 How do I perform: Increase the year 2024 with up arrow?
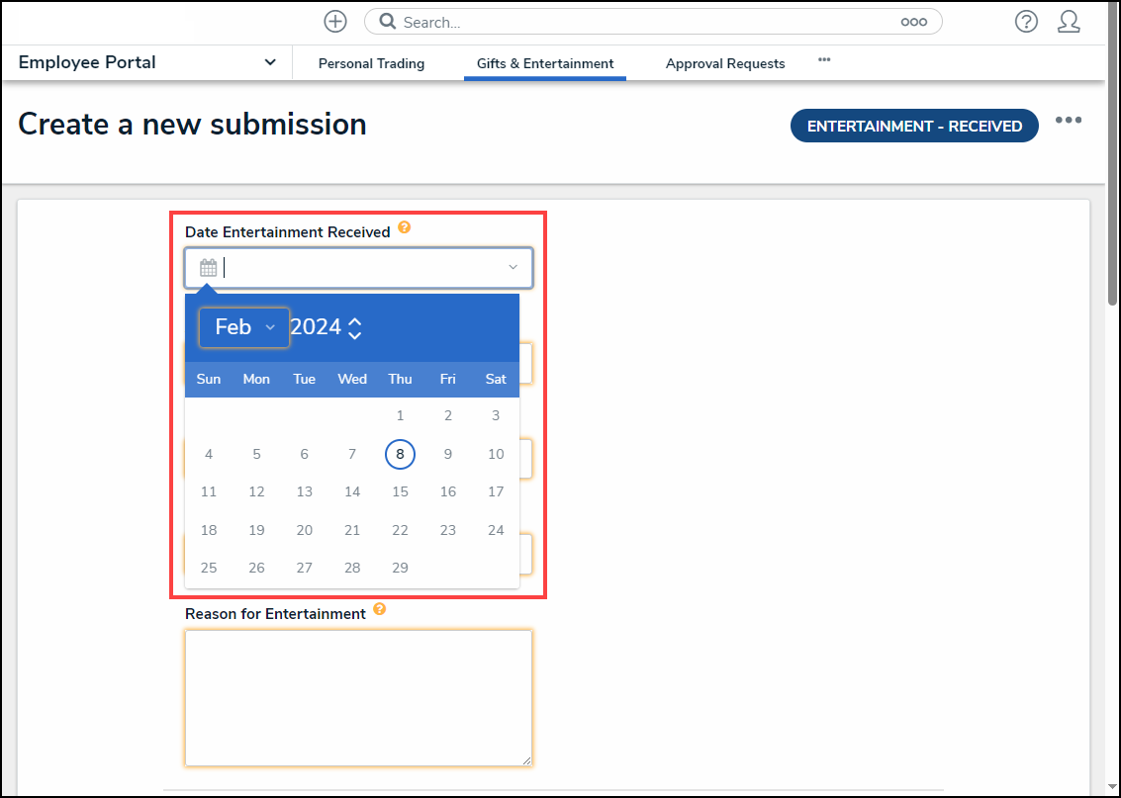pyautogui.click(x=355, y=320)
